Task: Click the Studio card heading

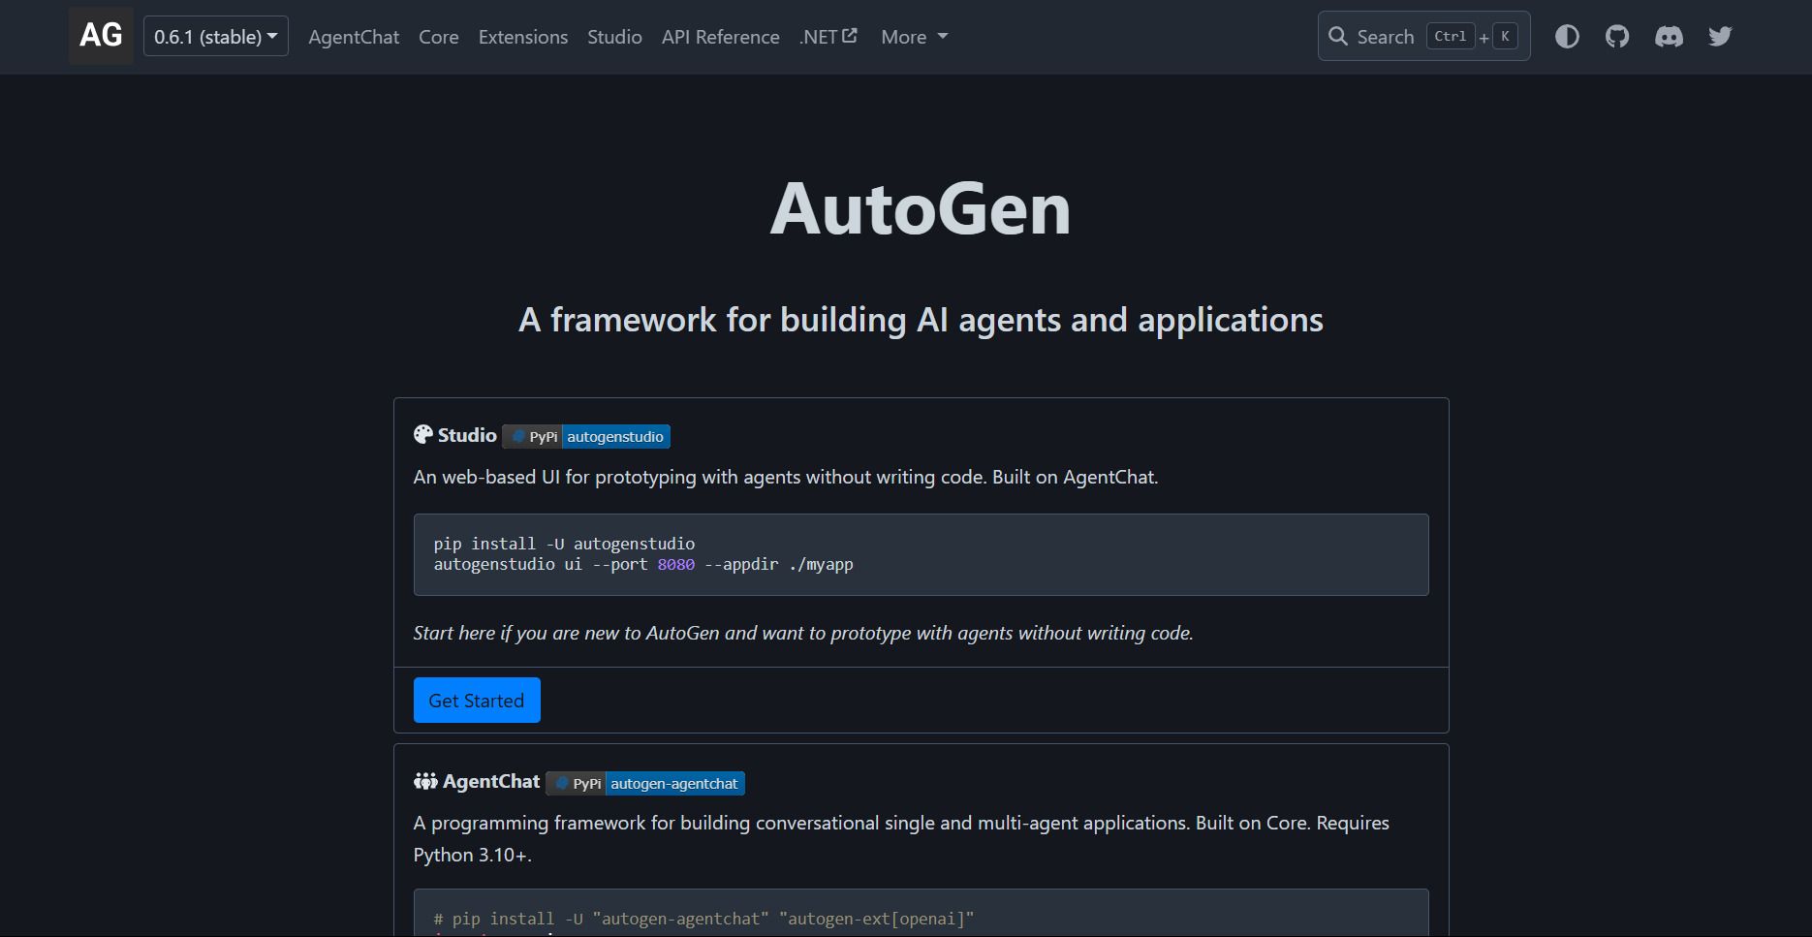Action: 467,435
